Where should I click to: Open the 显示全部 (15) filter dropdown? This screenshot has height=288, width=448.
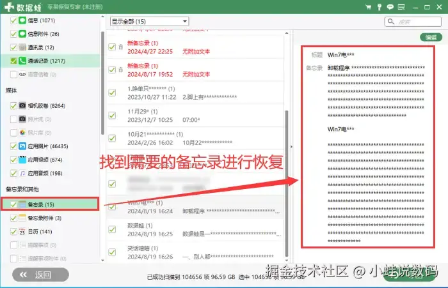coord(149,21)
